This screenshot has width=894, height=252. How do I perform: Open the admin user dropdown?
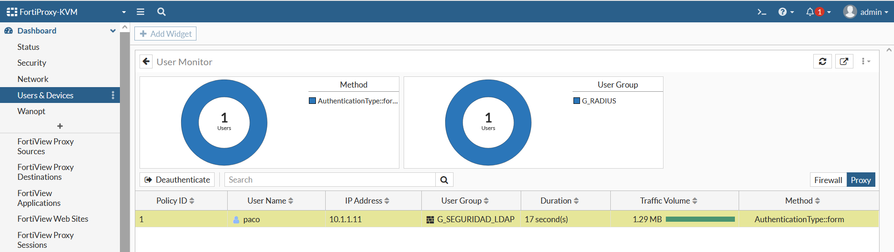click(x=866, y=12)
